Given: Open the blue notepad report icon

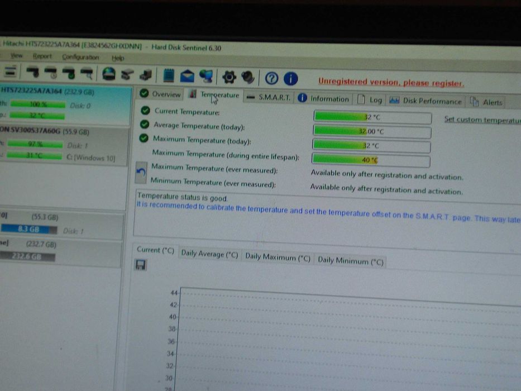Looking at the screenshot, I should click(x=169, y=75).
